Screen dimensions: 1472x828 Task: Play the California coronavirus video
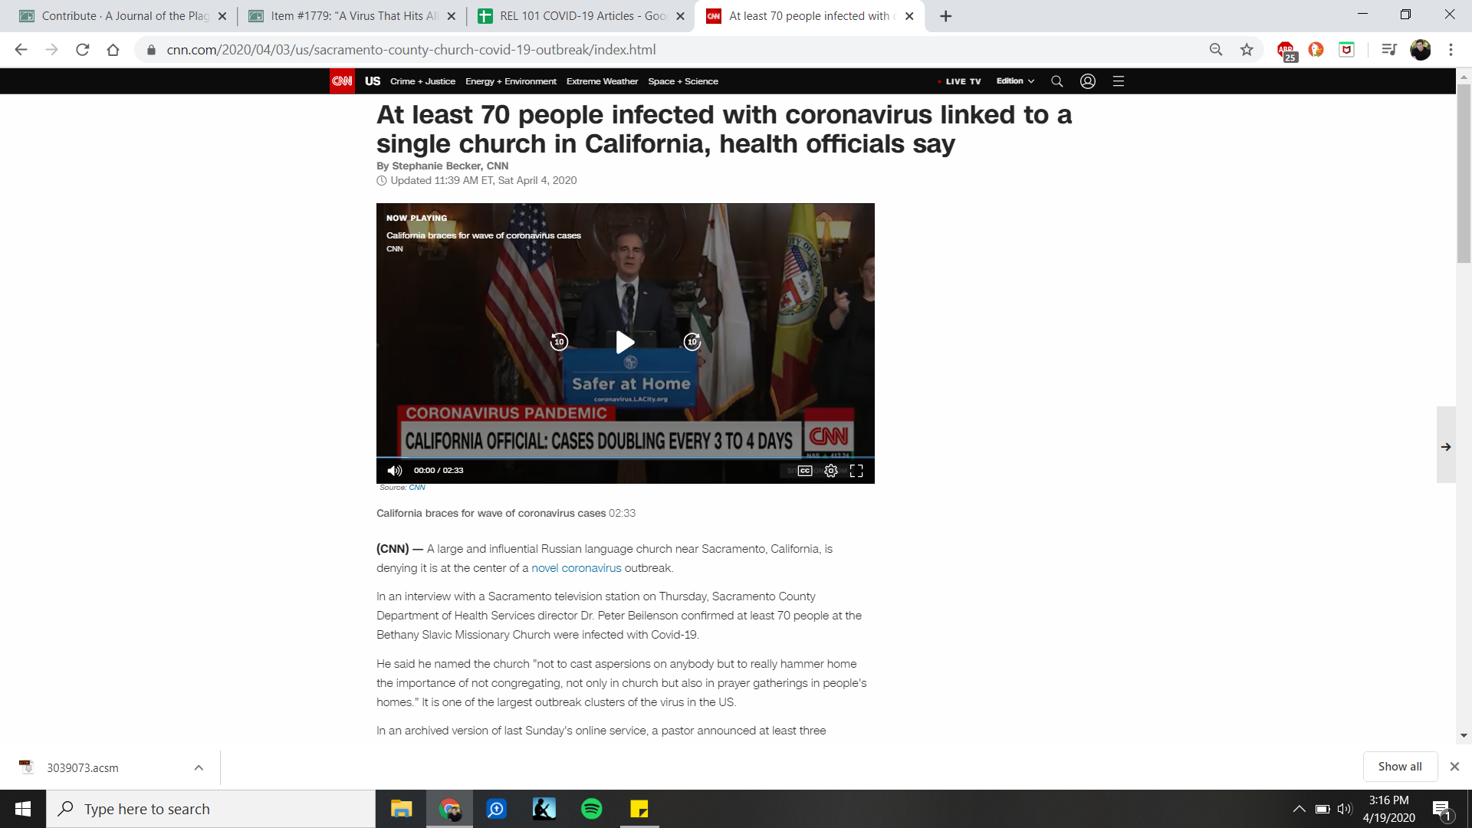point(625,342)
